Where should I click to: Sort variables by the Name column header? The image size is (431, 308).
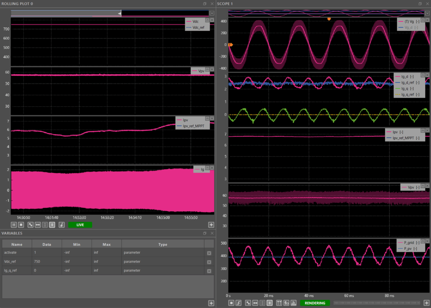coord(17,244)
